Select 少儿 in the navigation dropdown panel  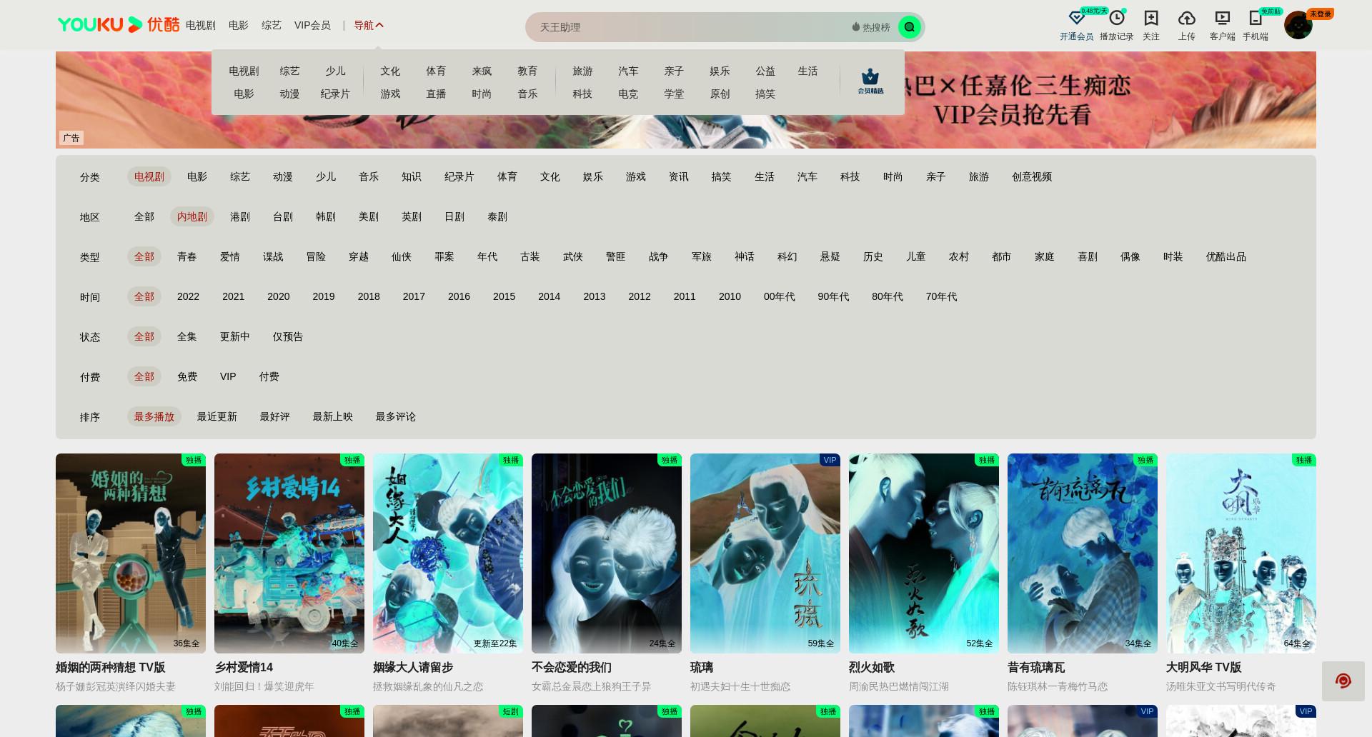[335, 71]
